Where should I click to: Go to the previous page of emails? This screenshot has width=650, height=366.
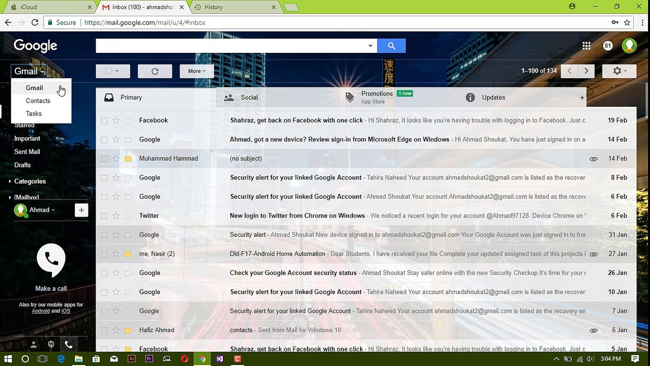[x=569, y=71]
